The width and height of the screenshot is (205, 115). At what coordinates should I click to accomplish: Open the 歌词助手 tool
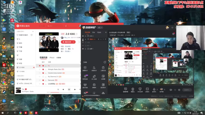(103, 86)
